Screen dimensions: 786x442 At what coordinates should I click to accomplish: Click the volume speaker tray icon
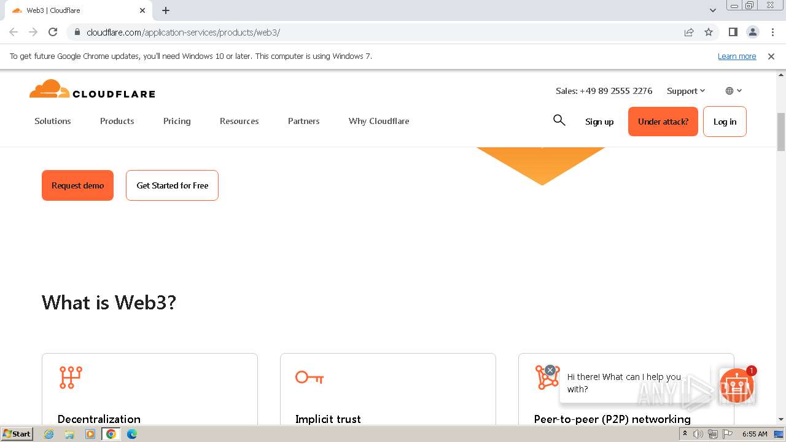click(698, 434)
